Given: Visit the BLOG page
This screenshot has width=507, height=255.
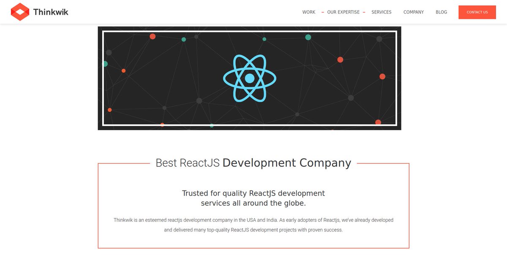Looking at the screenshot, I should click(441, 12).
